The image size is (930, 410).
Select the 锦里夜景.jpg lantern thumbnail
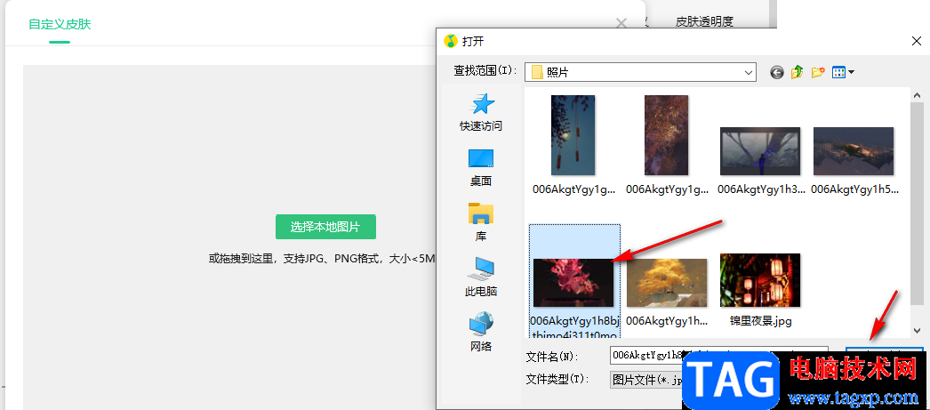760,280
